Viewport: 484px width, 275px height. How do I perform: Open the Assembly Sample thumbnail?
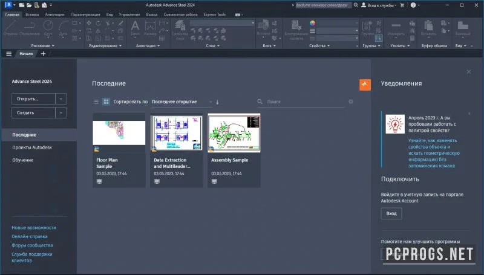234,133
